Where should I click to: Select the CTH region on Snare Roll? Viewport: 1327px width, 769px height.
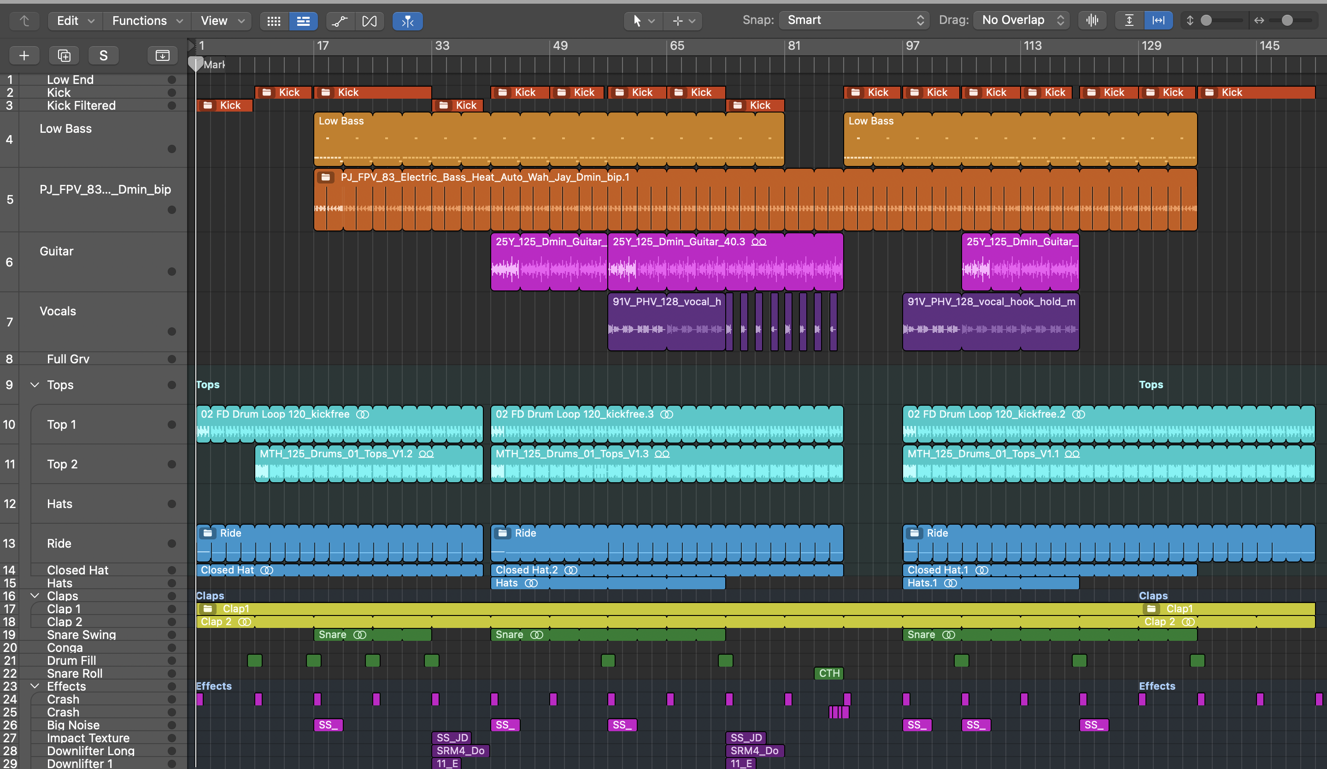829,673
